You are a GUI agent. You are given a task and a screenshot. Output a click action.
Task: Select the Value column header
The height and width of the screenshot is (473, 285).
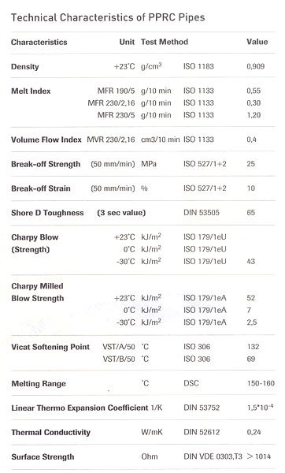[257, 42]
